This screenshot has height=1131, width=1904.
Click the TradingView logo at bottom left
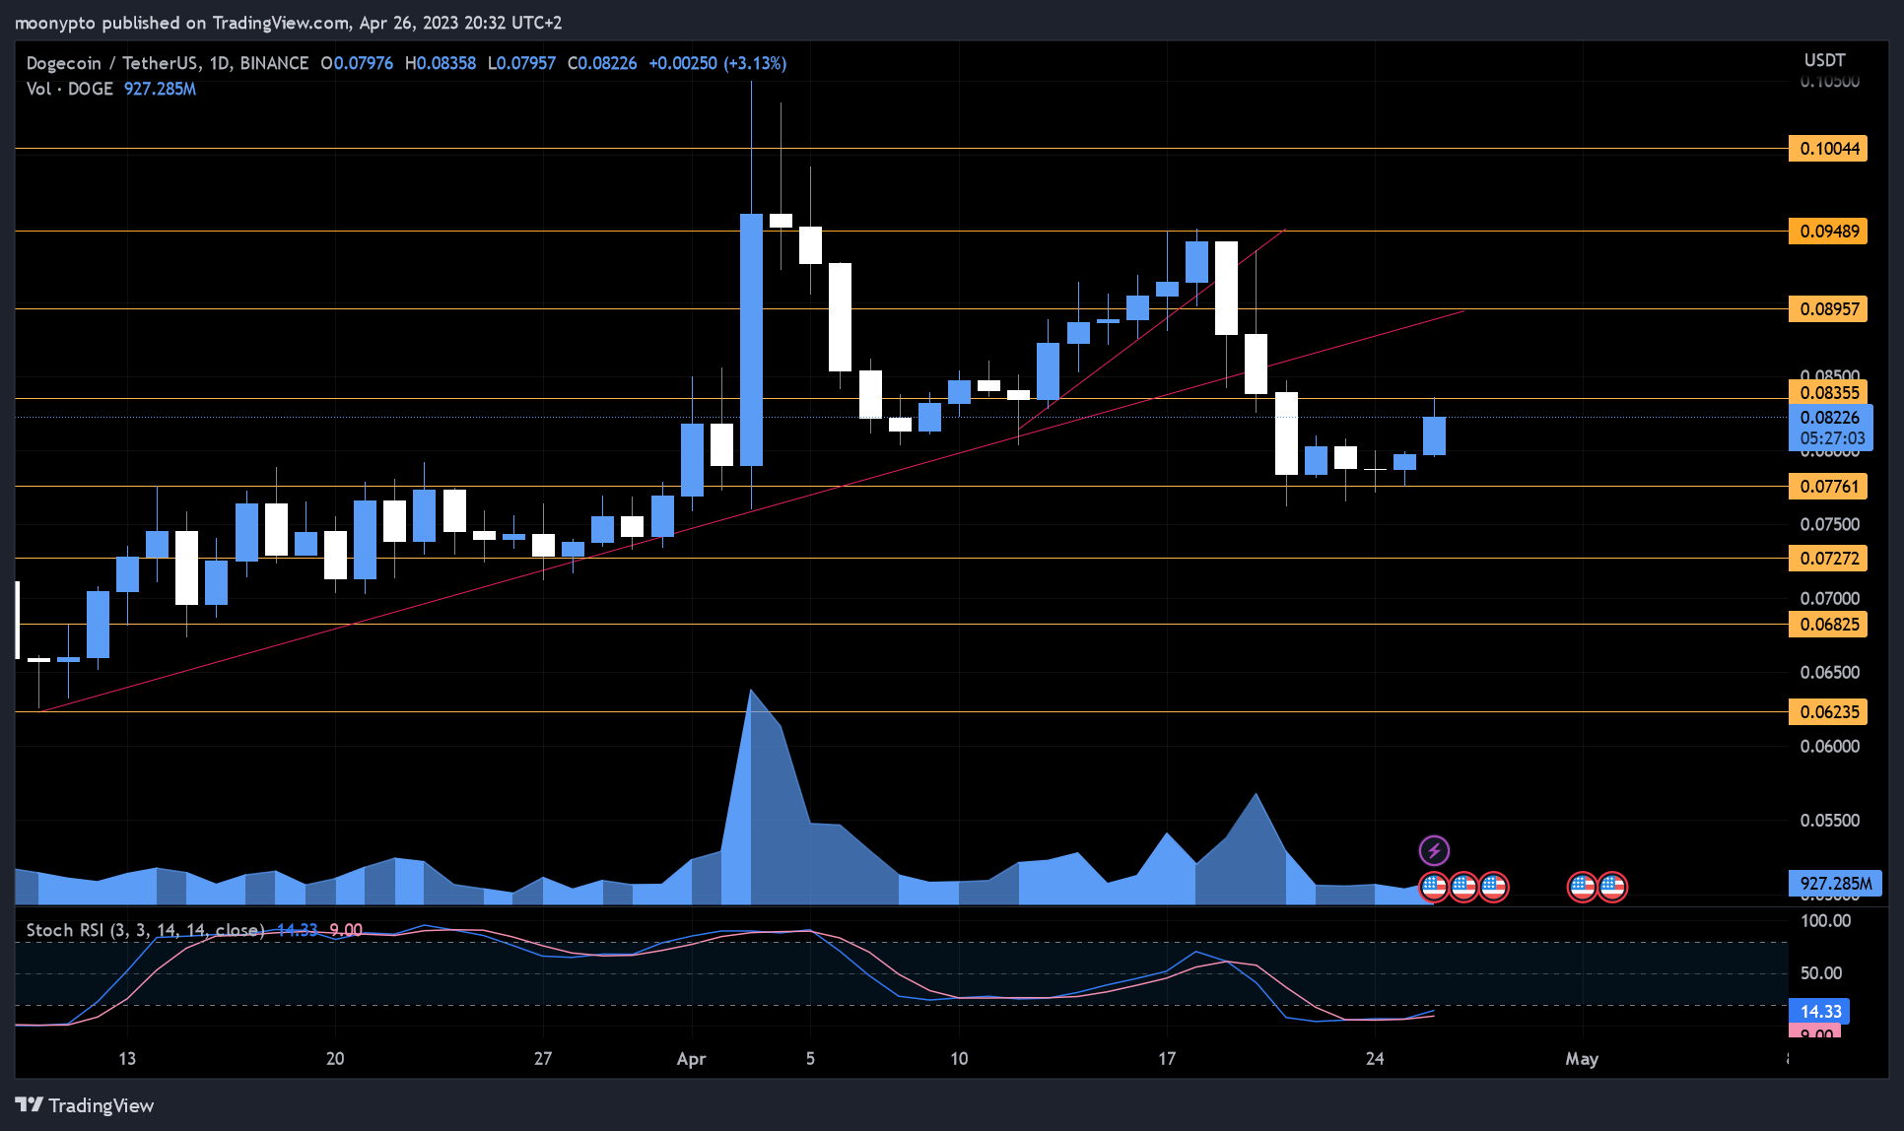coord(85,1105)
